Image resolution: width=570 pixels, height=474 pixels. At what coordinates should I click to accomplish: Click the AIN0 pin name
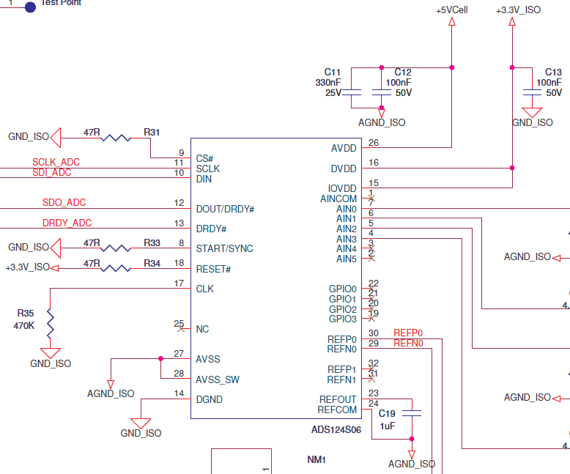click(x=347, y=209)
